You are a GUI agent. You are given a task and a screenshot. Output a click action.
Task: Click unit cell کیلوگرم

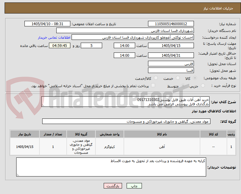109,147
